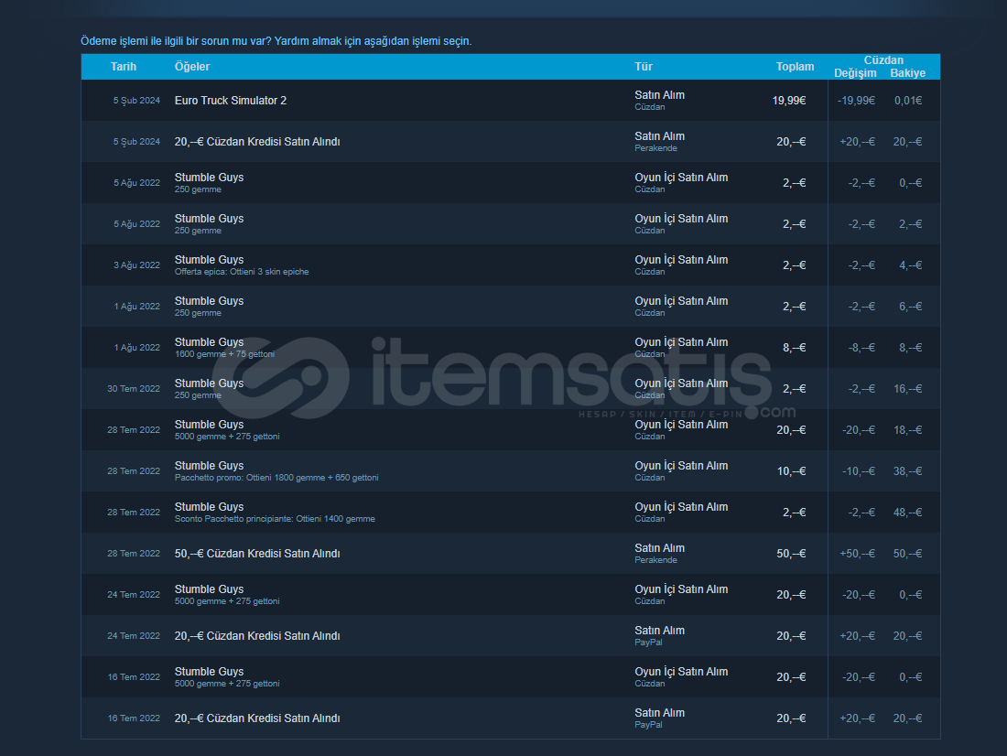Screen dimensions: 1007x756
Task: Click the -19,99€ wallet change value
Action: pyautogui.click(x=856, y=100)
